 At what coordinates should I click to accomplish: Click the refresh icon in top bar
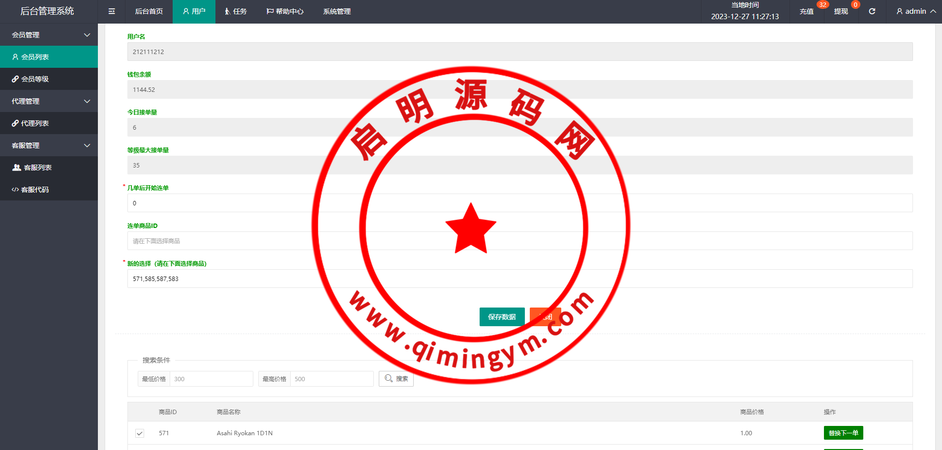(872, 11)
